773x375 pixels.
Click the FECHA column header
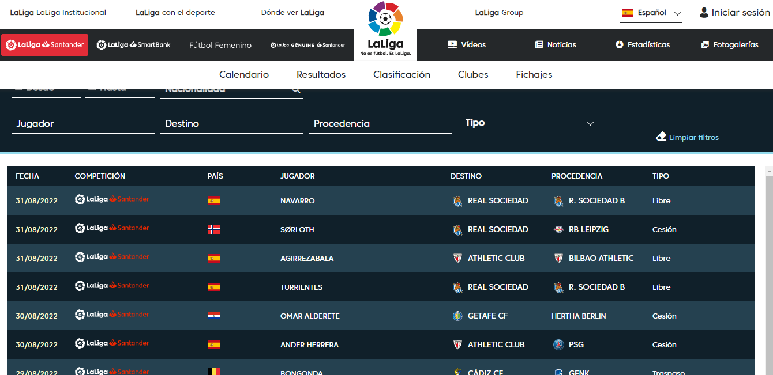coord(27,176)
